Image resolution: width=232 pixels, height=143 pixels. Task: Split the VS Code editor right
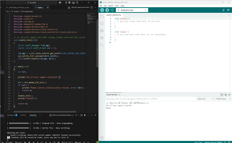point(92,7)
